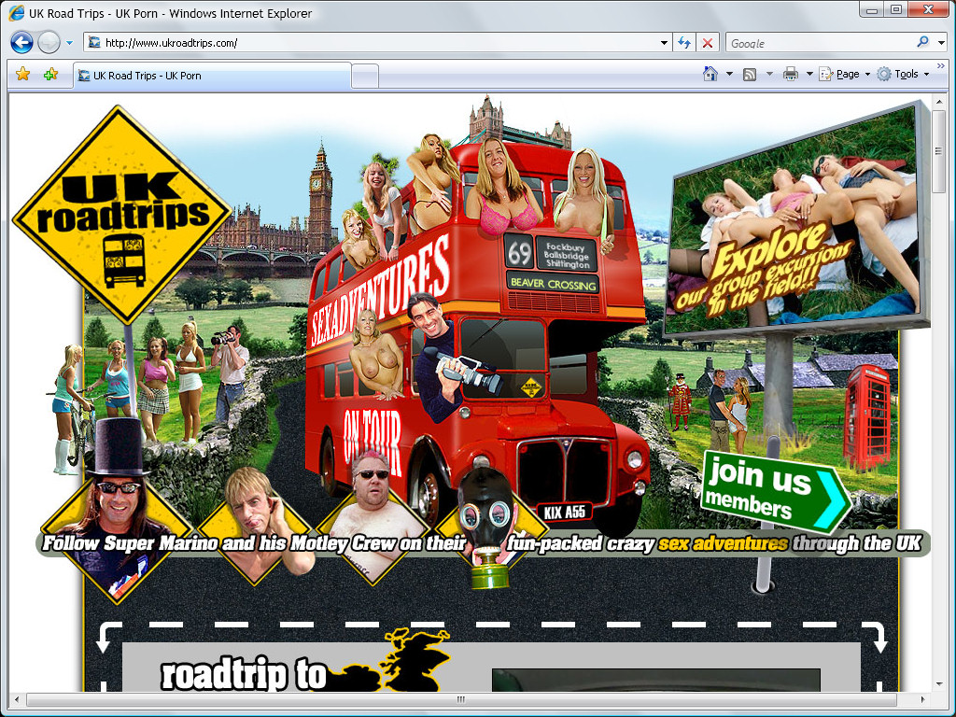Expand the Print options dropdown arrow

click(x=809, y=74)
